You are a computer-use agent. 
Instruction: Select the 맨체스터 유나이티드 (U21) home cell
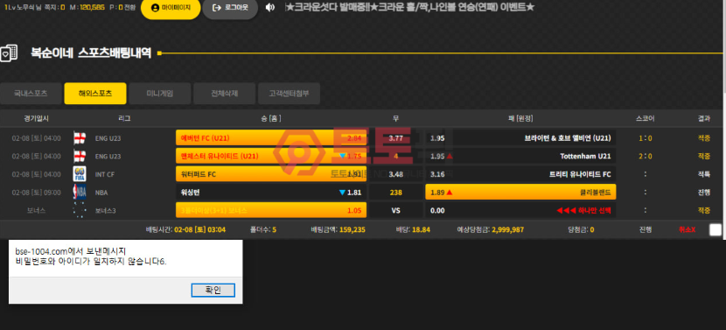(x=271, y=156)
